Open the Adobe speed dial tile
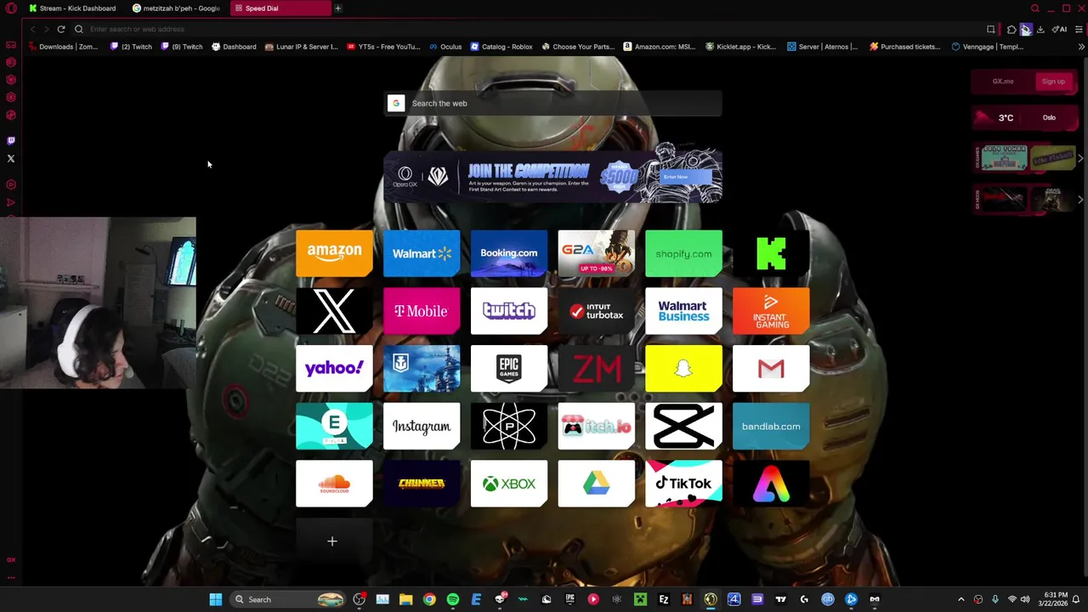 (x=771, y=484)
